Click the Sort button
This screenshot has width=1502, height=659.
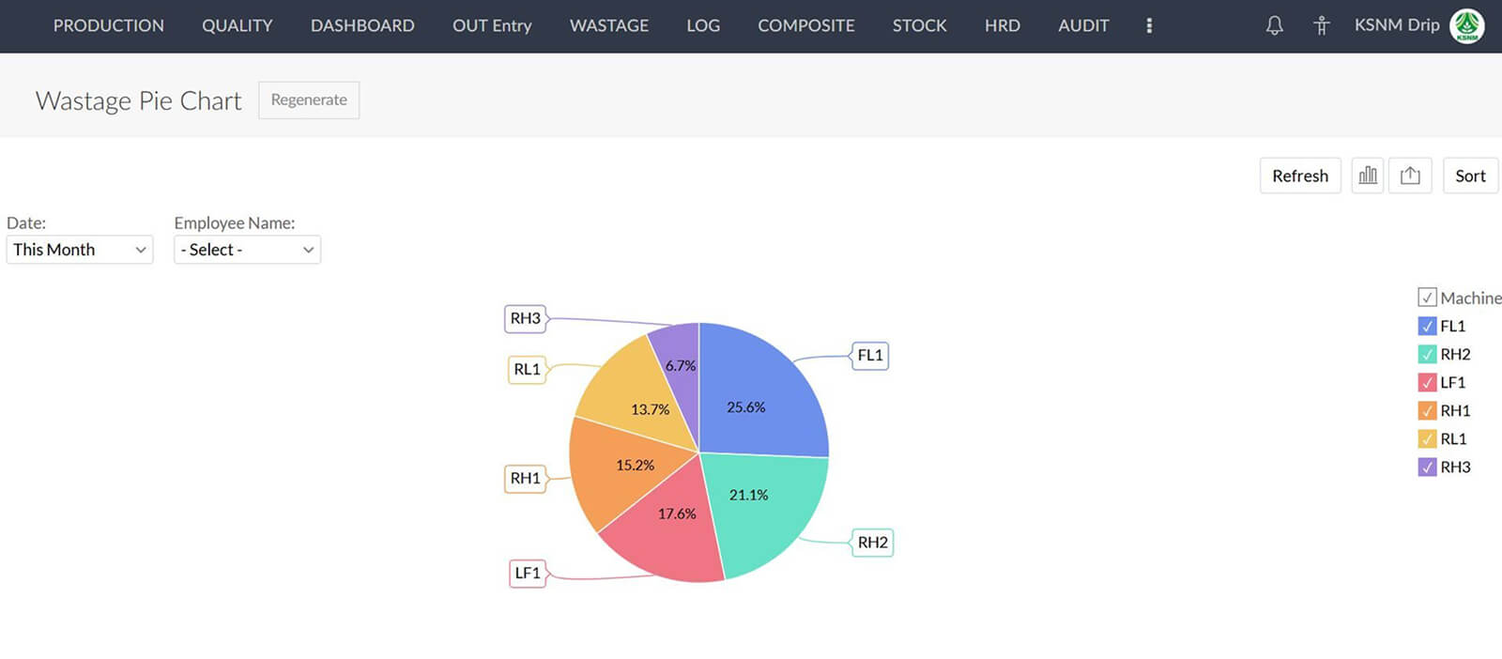tap(1470, 176)
